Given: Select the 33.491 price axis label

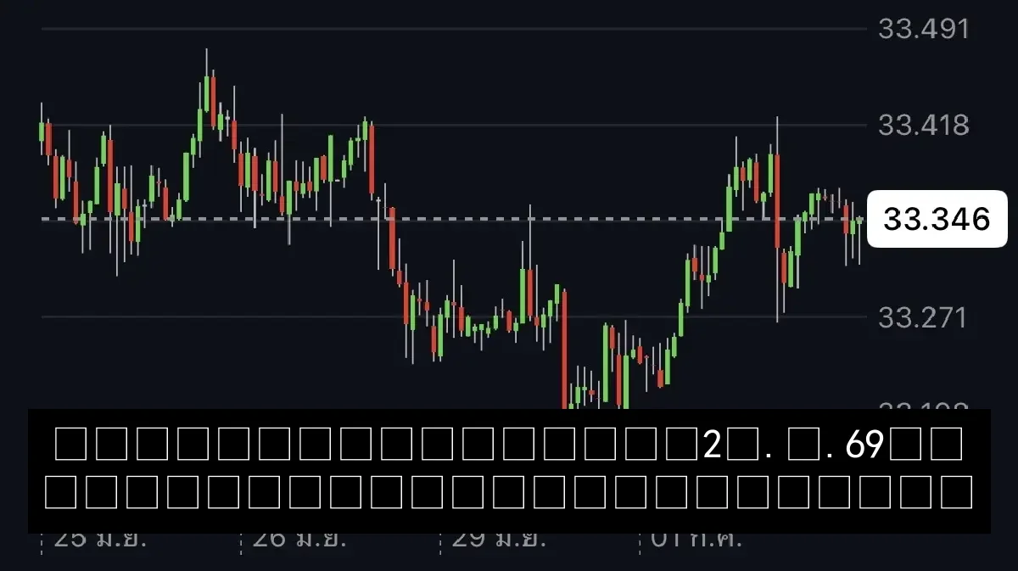Looking at the screenshot, I should tap(923, 29).
